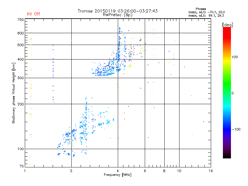Click y-axis tick label "300"
Screen dimensions: 248x186
click(x=20, y=78)
